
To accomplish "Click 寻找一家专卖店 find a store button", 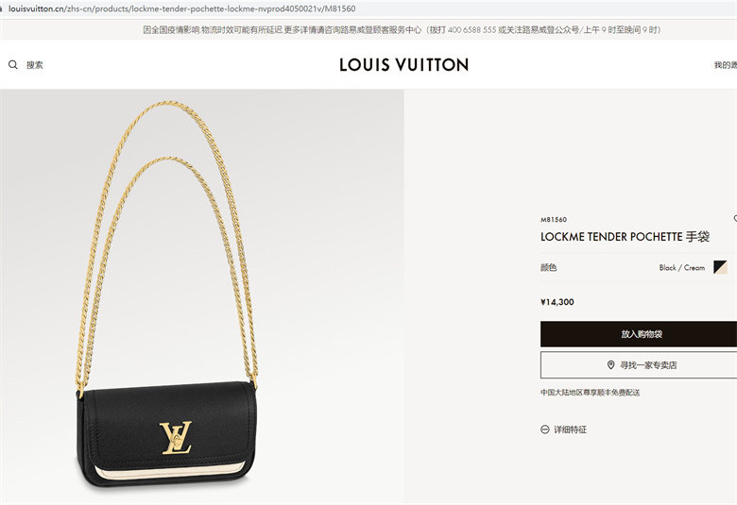I will pos(639,365).
